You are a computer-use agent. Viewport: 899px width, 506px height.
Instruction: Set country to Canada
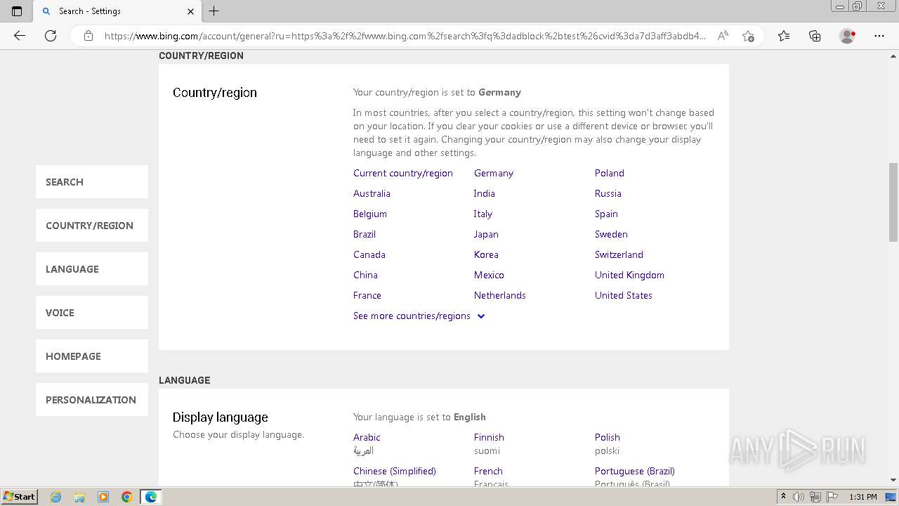pyautogui.click(x=369, y=254)
